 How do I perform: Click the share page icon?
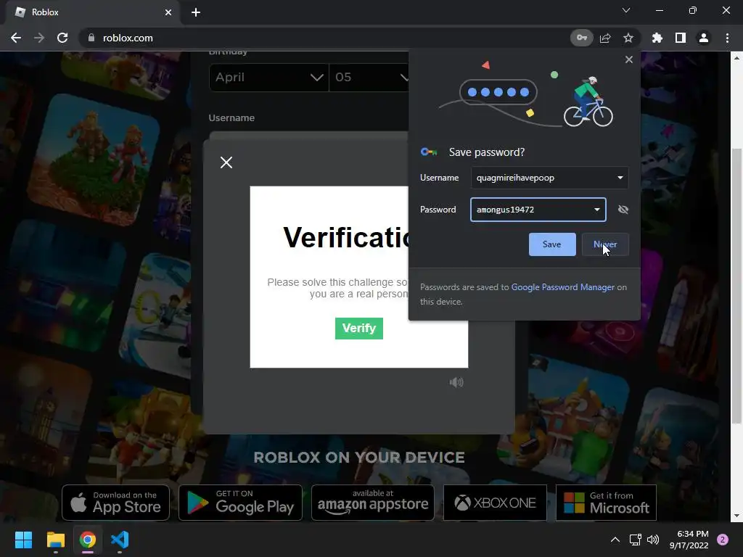pyautogui.click(x=605, y=38)
